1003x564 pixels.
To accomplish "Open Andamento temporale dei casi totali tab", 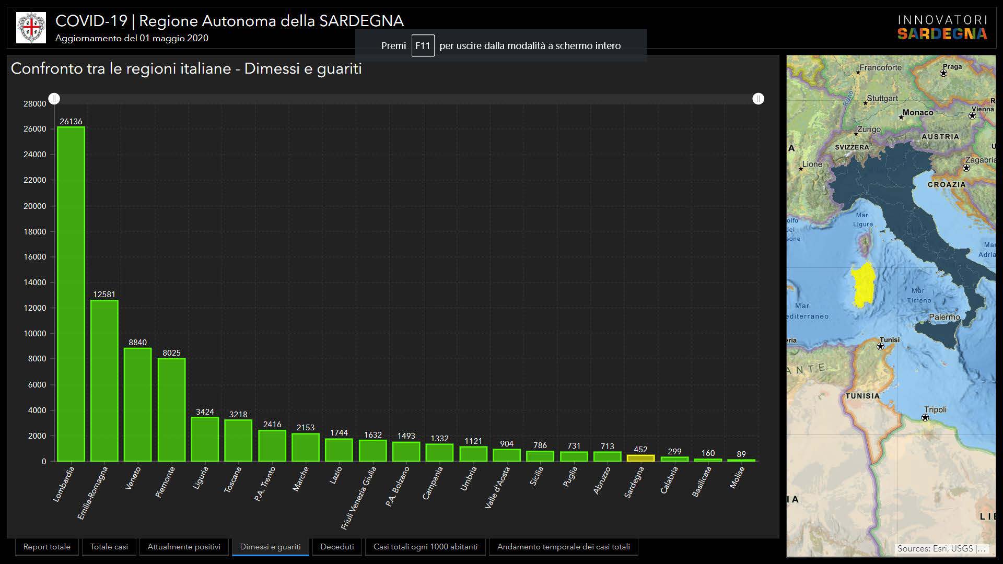I will [x=563, y=547].
